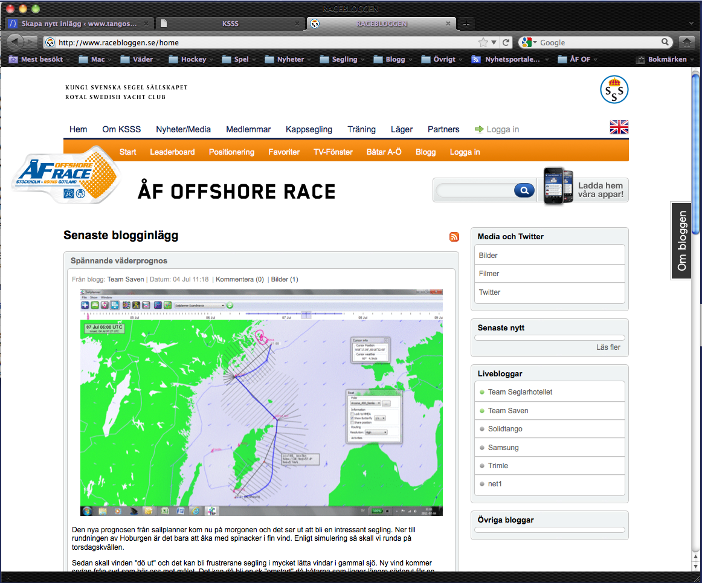Open Om KSSS menu item
This screenshot has width=702, height=583.
tap(121, 129)
